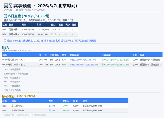Image resolution: width=164 pixels, height=118 pixels.
Task: Click the 让分 checkmark in the 雷霆vs湖人 row
Action: click(73, 34)
